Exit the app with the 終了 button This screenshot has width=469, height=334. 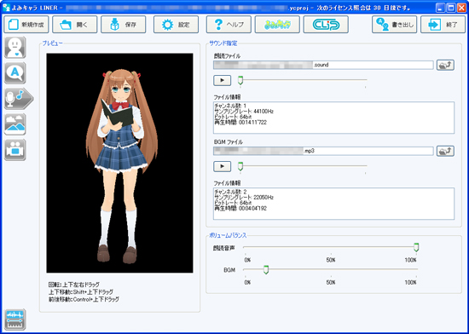[x=443, y=25]
